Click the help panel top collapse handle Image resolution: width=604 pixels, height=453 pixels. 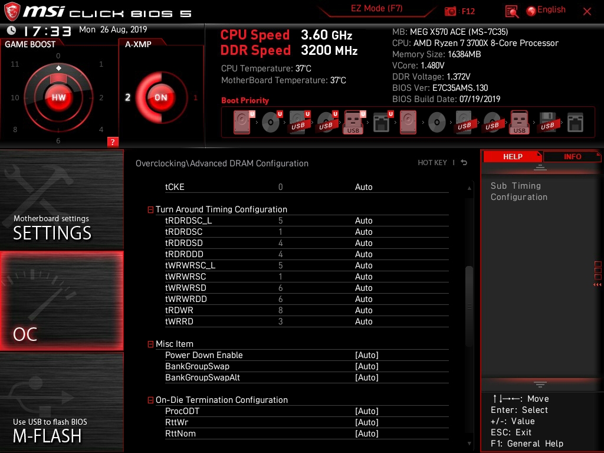click(x=540, y=167)
